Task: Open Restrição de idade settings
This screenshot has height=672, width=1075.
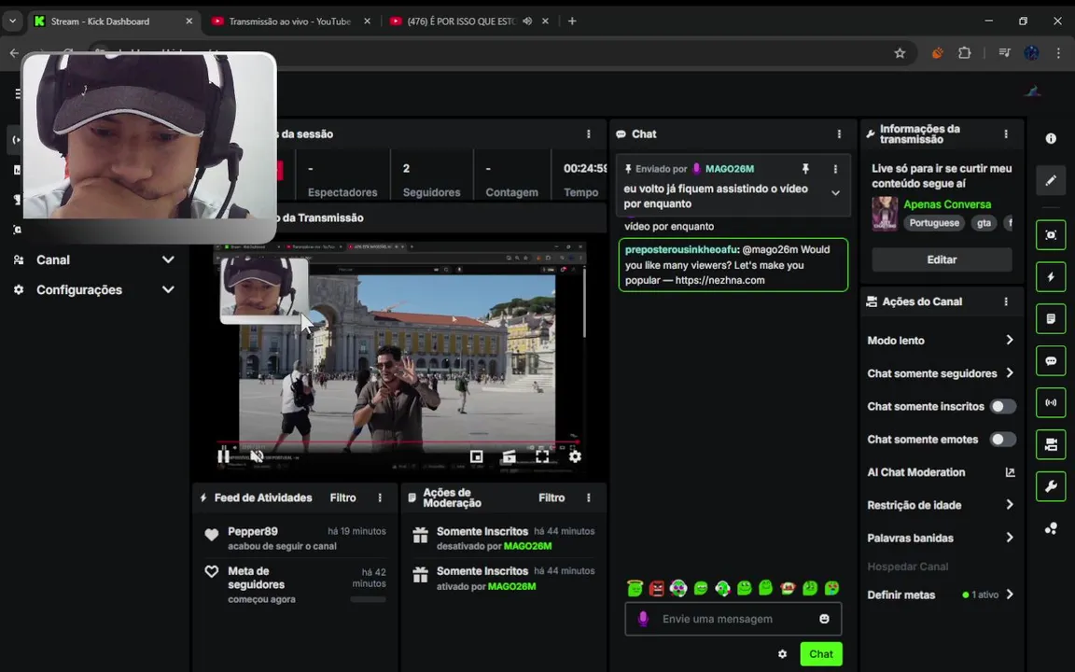Action: point(941,505)
